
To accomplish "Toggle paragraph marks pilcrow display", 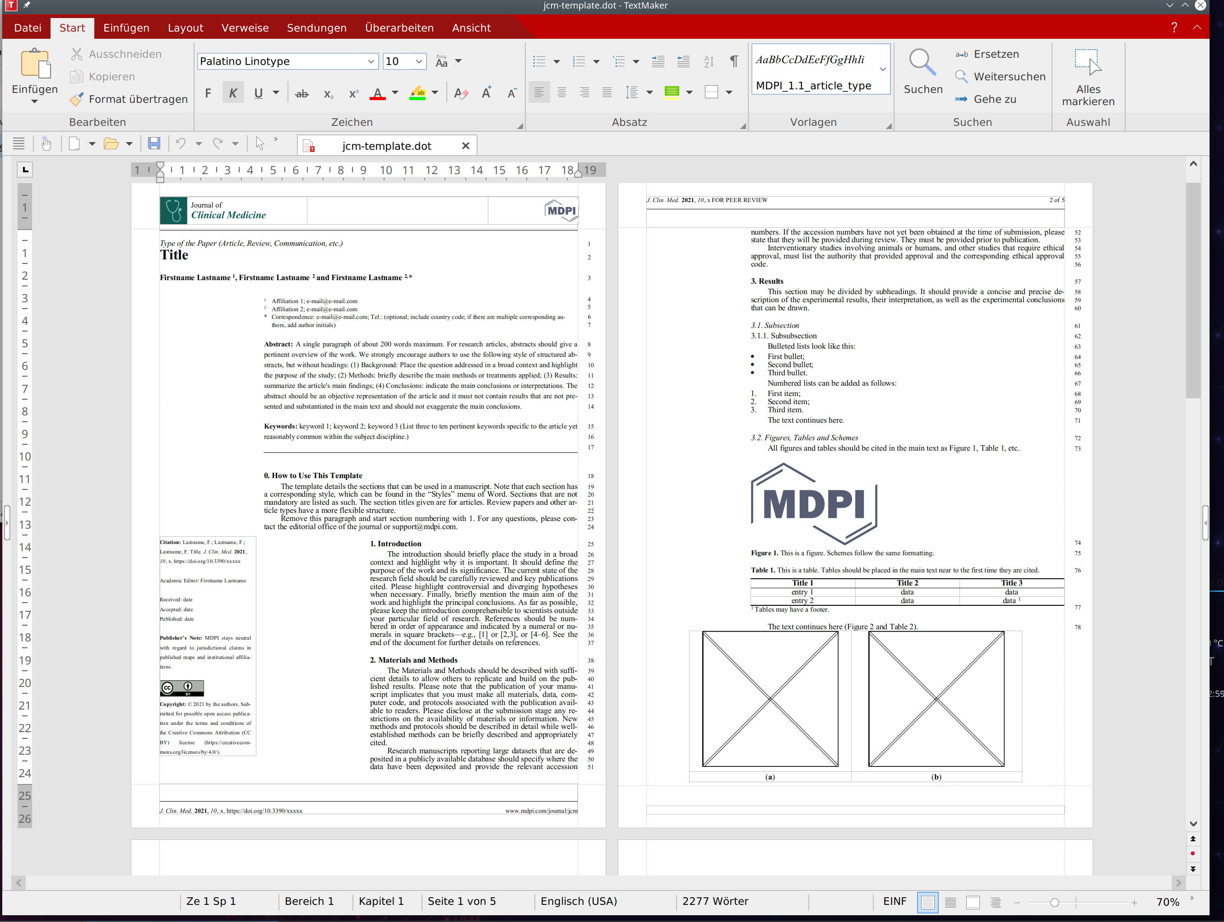I will pos(734,61).
